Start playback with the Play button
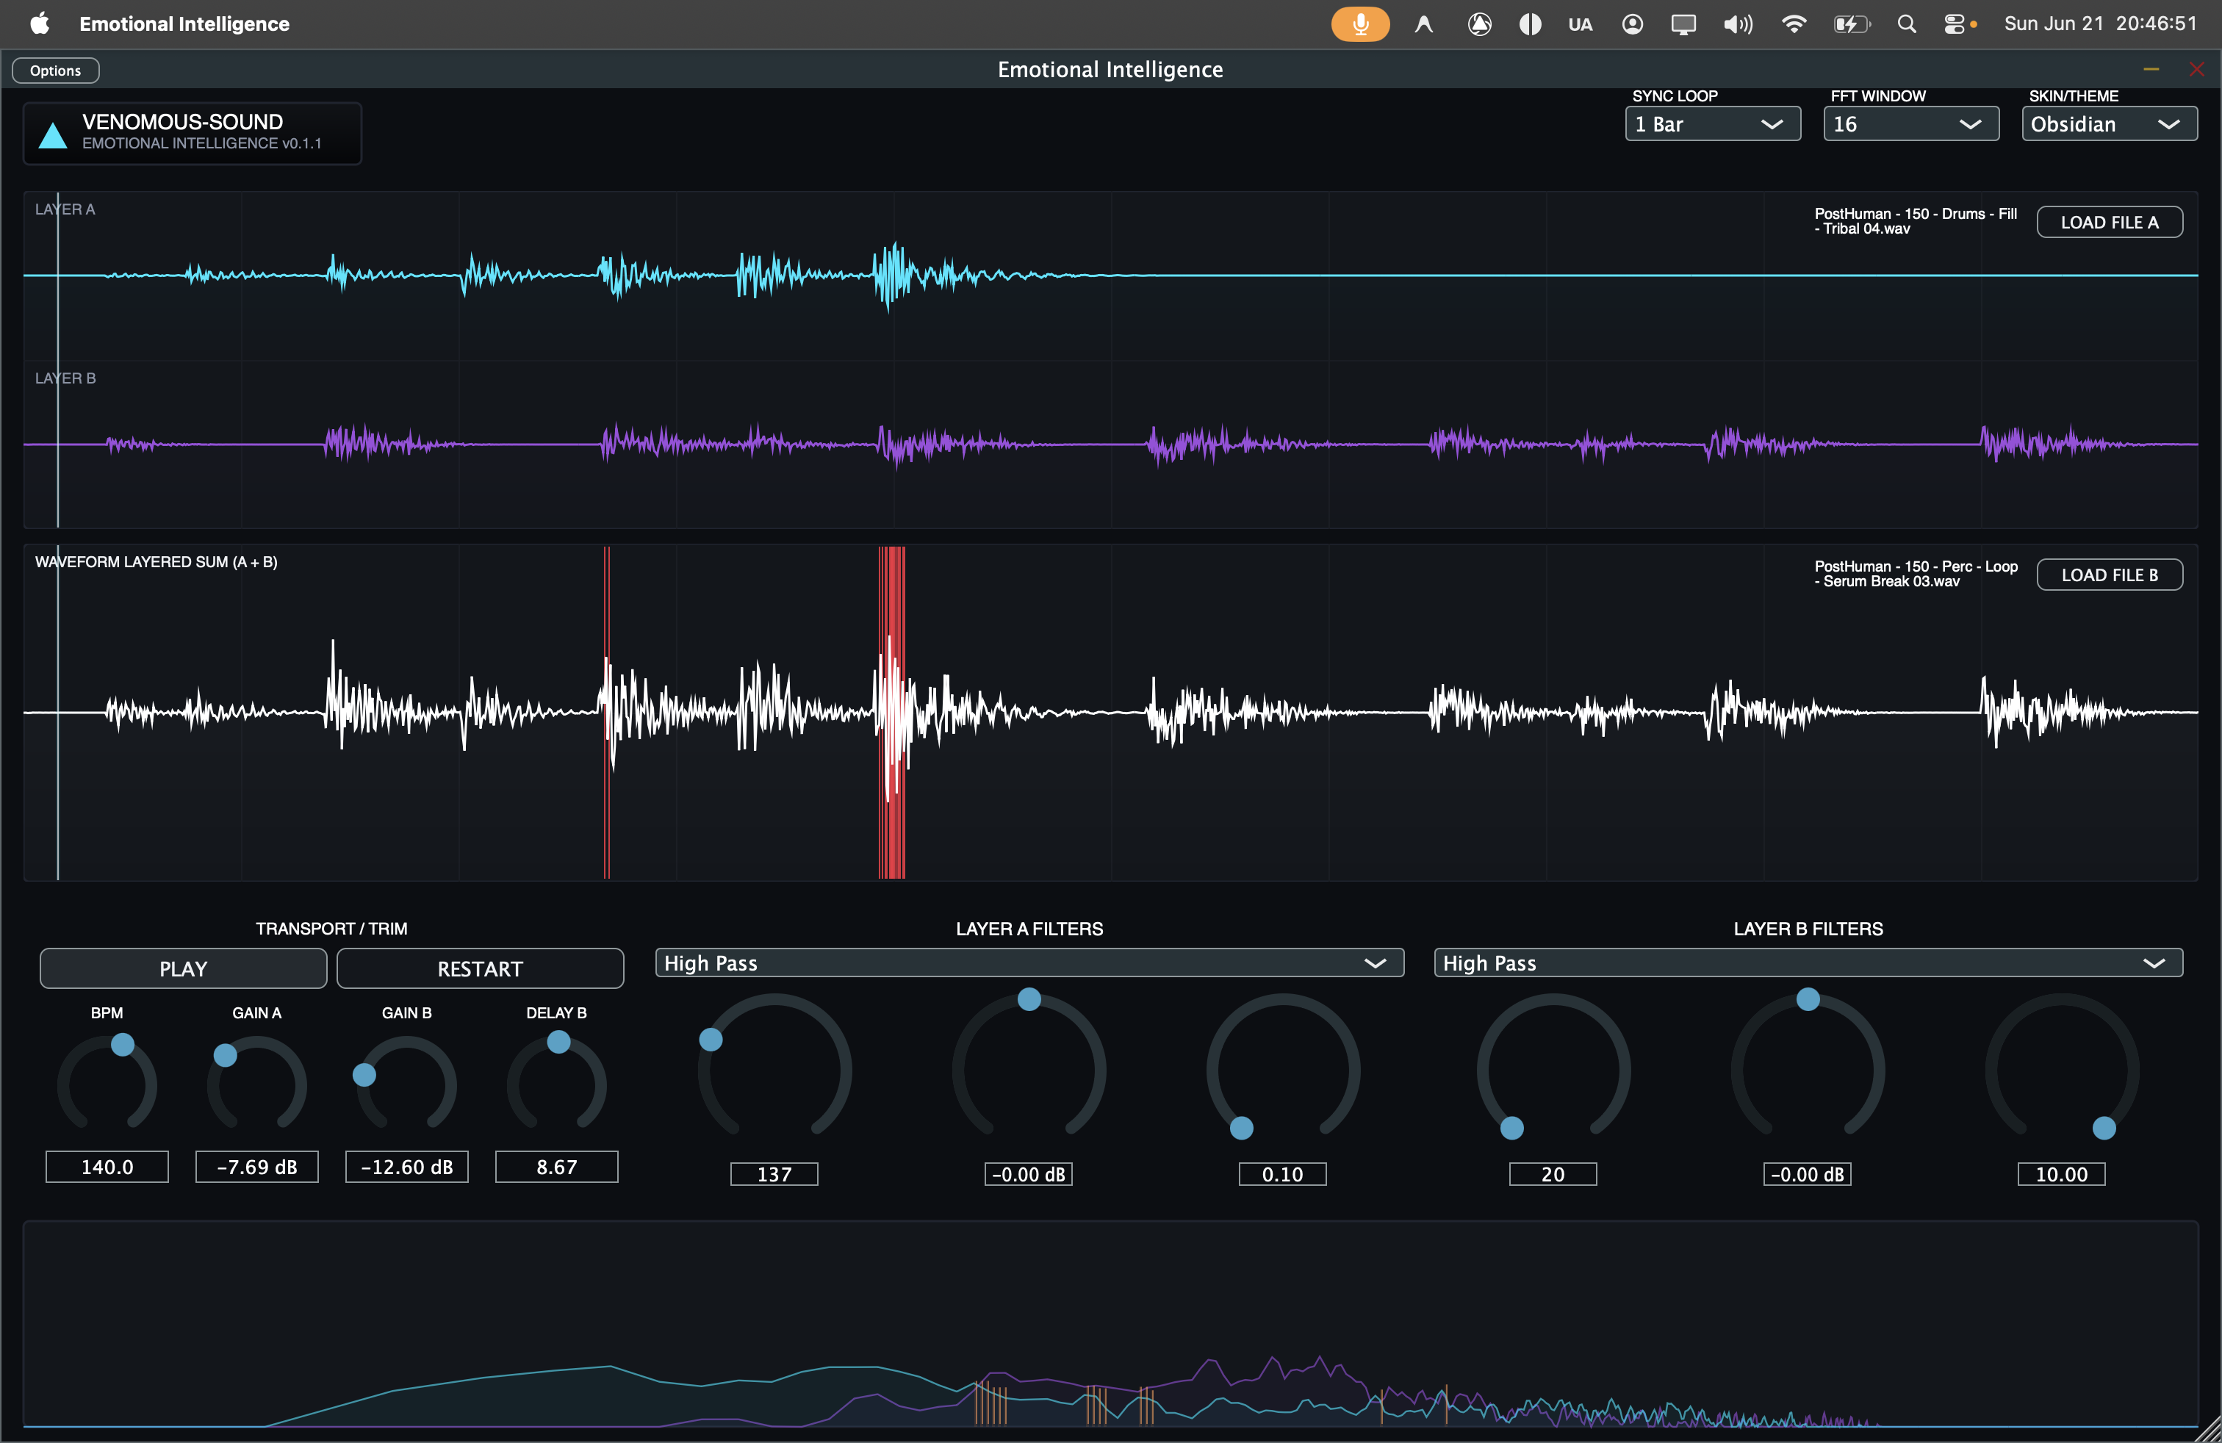The image size is (2222, 1443). [183, 969]
